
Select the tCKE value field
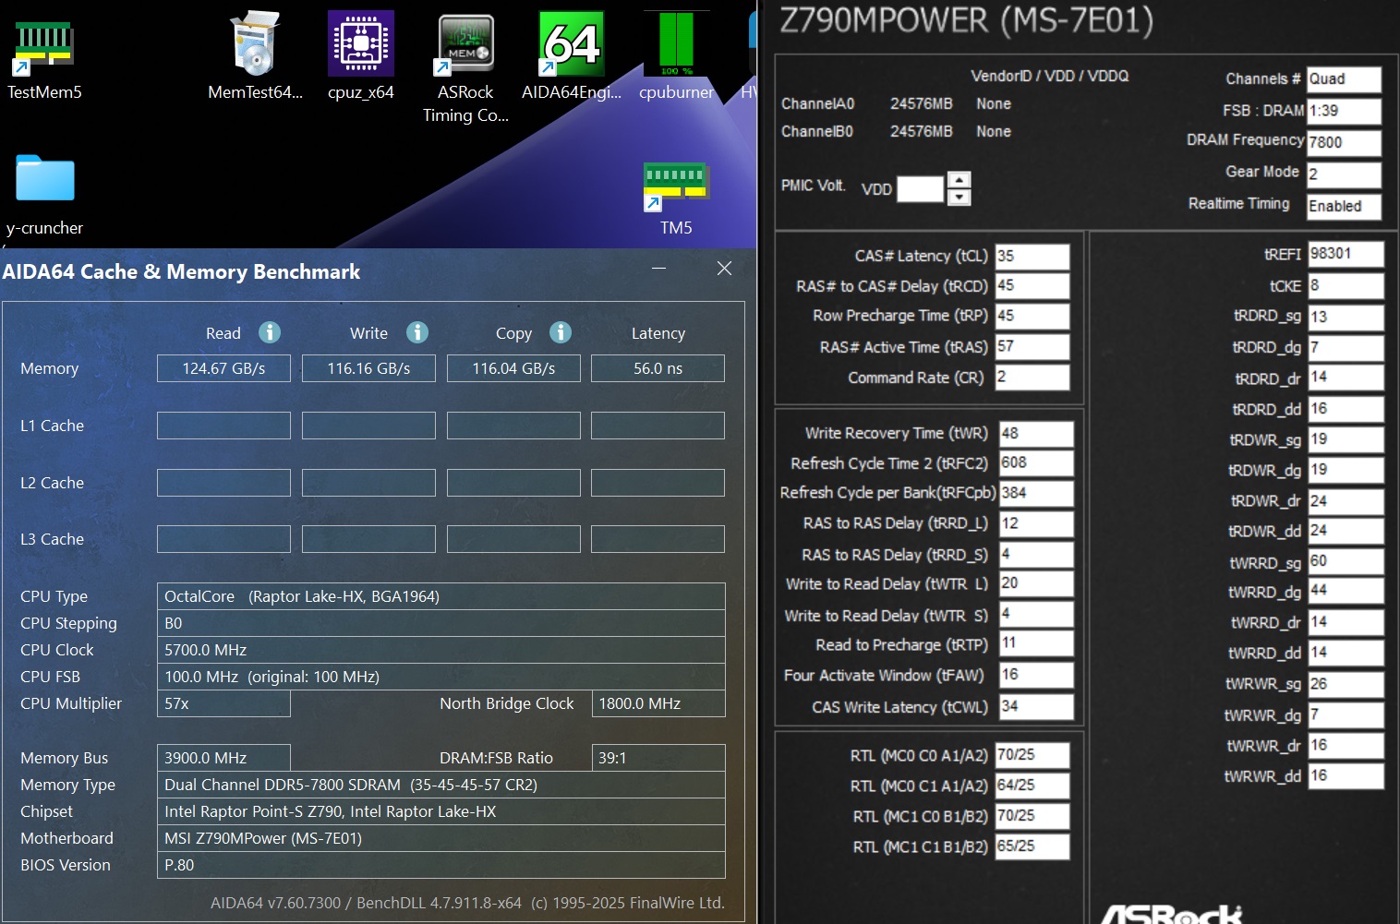(1346, 286)
